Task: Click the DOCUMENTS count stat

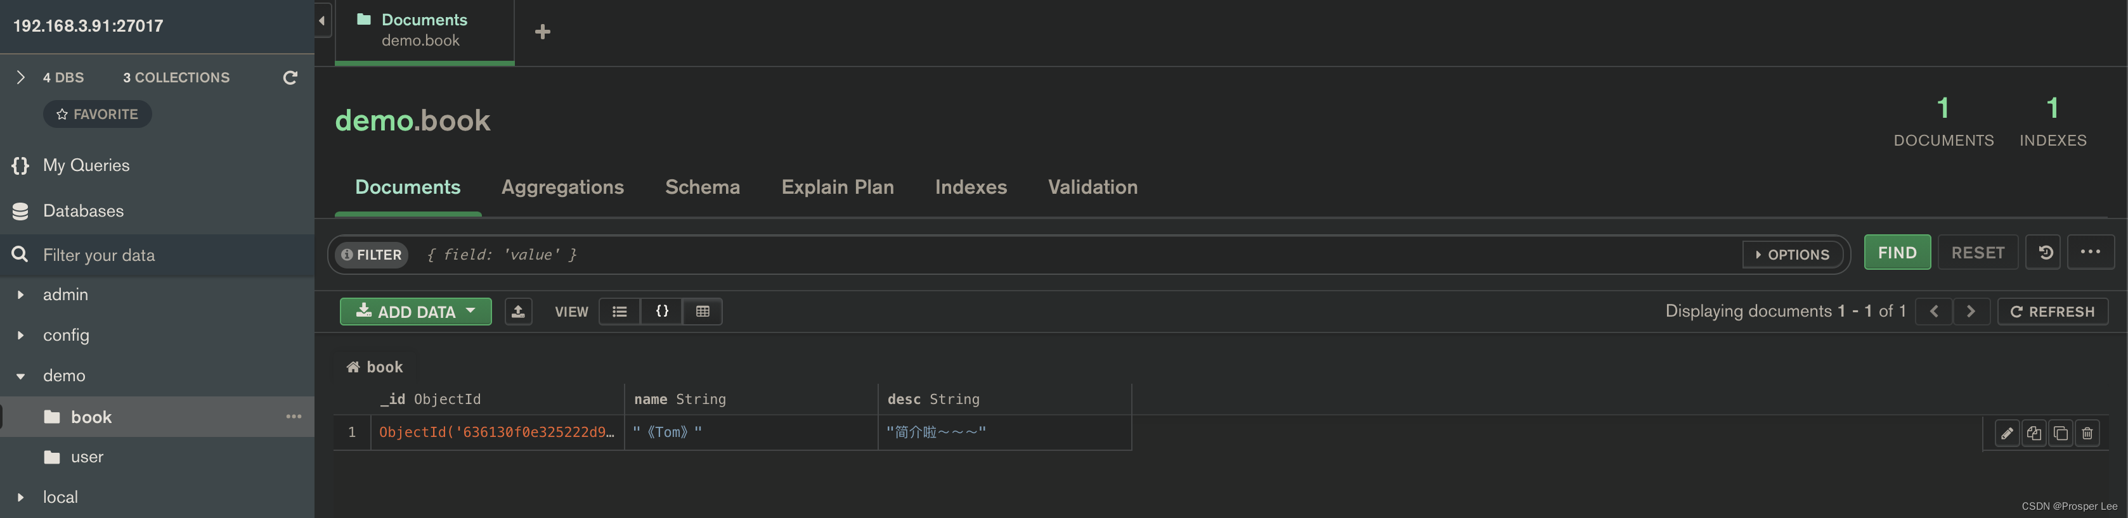Action: [1943, 121]
